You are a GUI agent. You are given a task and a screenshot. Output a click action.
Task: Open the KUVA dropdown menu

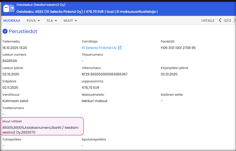point(33,20)
